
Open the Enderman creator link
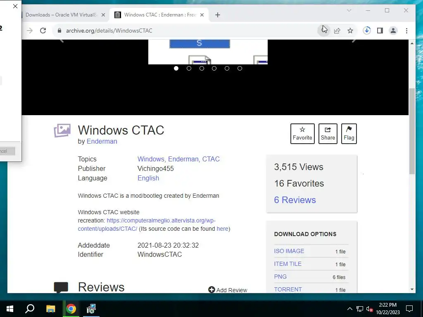[102, 141]
